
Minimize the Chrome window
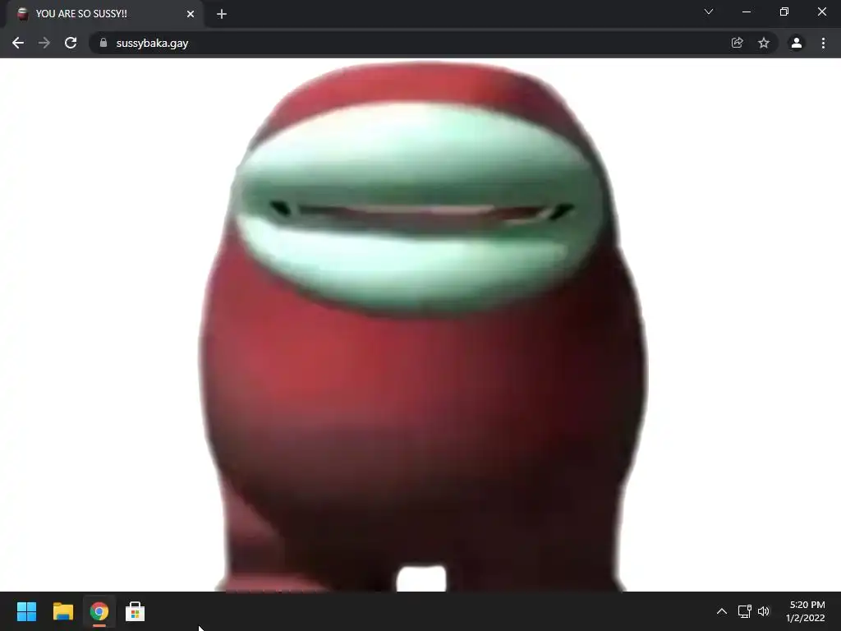[746, 12]
